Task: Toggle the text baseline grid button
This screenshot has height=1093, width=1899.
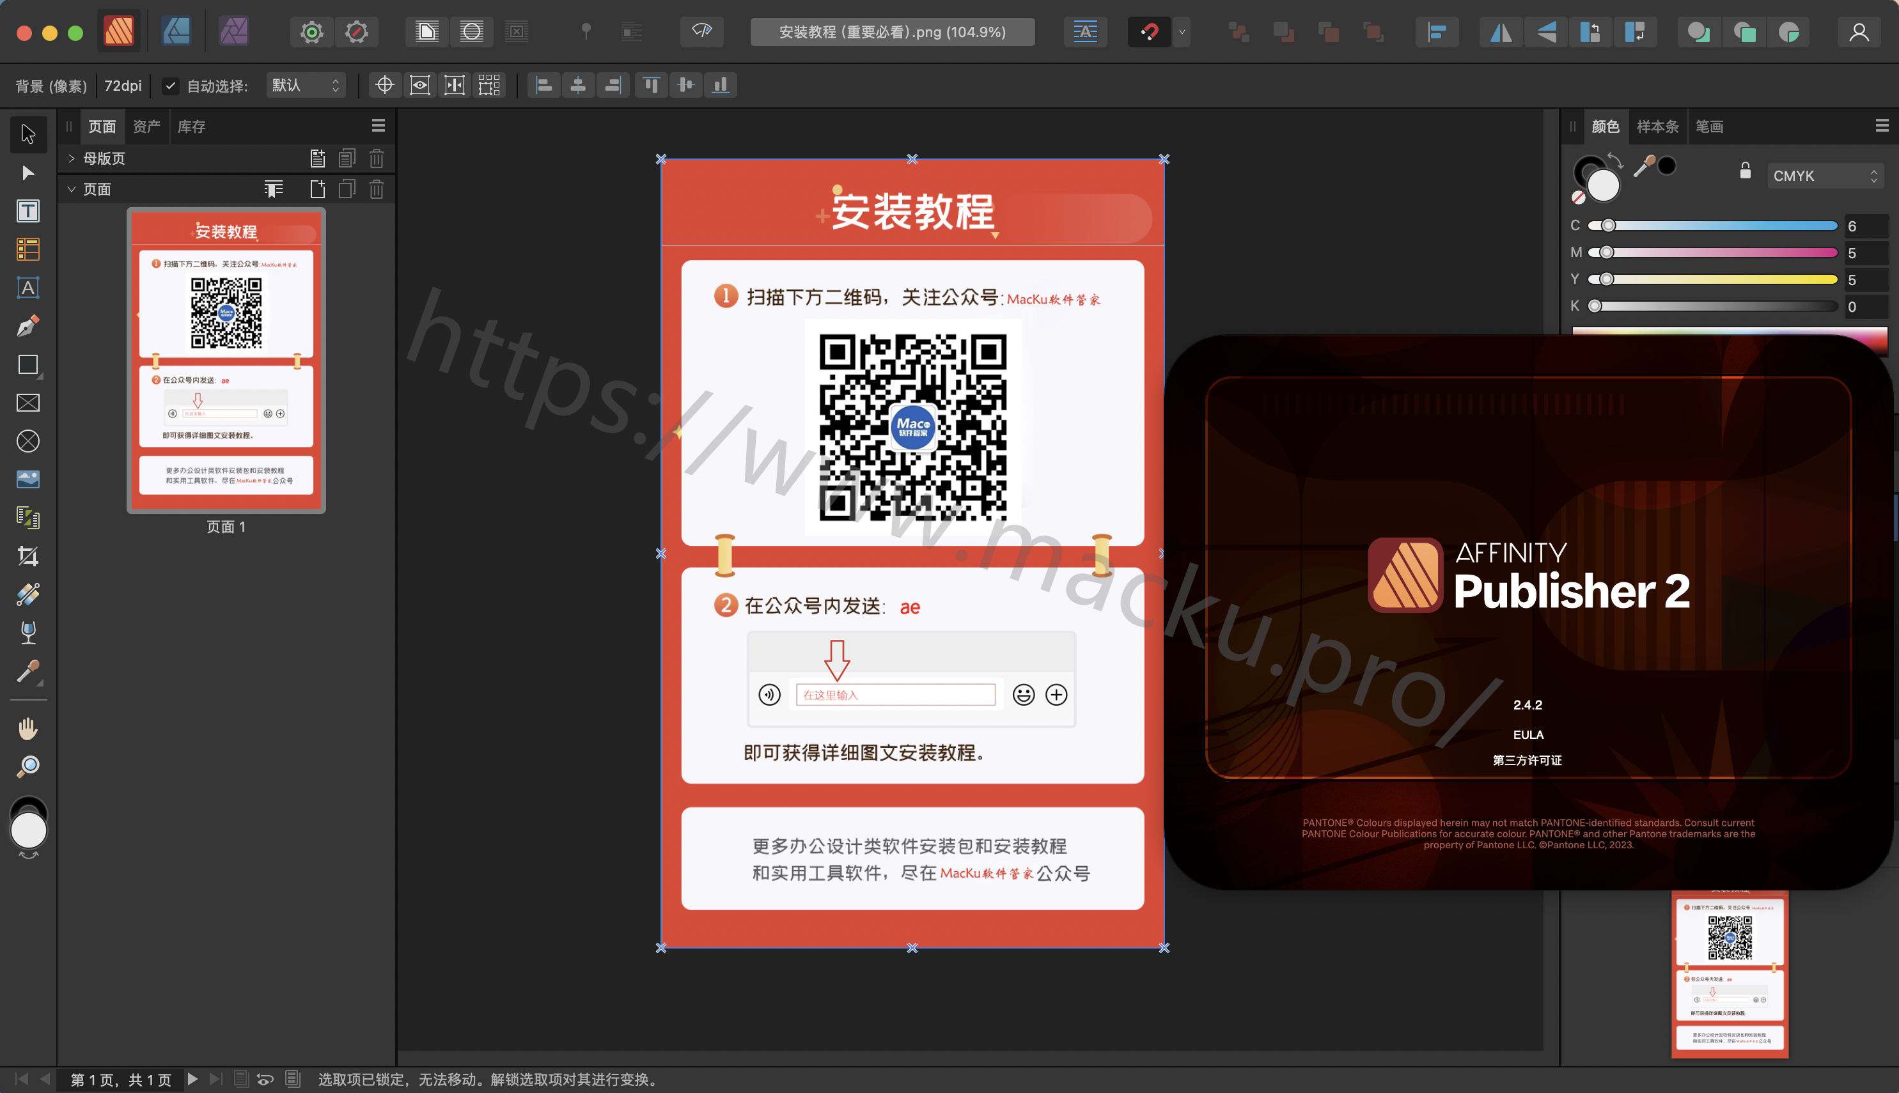Action: click(1085, 33)
